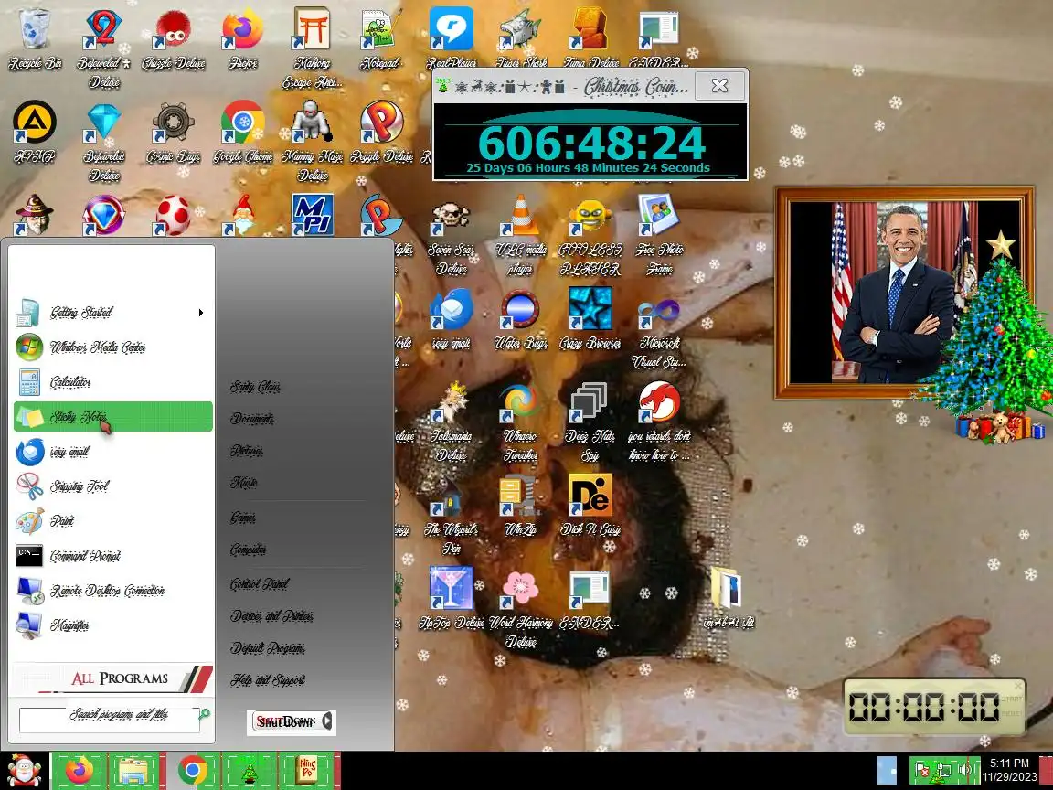This screenshot has height=790, width=1053.
Task: Open Games link in Start menu
Action: pos(243,518)
